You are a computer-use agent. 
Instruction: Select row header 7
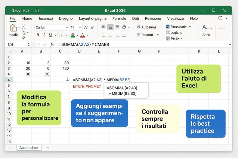(9, 97)
